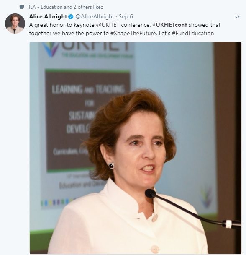The image size is (246, 255).
Task: Open the @UKFIET mention
Action: pos(108,25)
